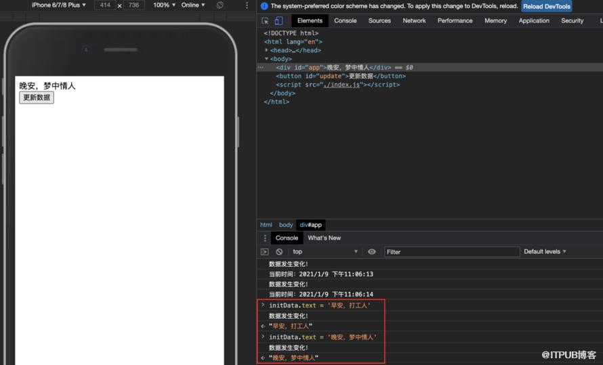Click Reload DevTools button
Screen dimensions: 603x365
[547, 6]
